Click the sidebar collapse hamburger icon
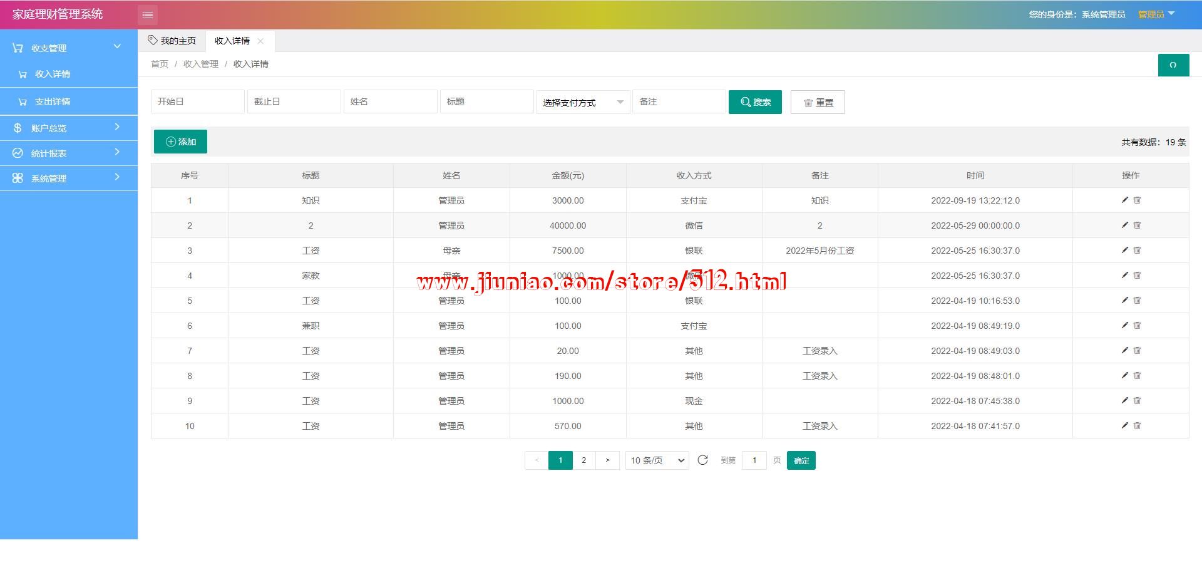This screenshot has height=565, width=1202. tap(148, 15)
